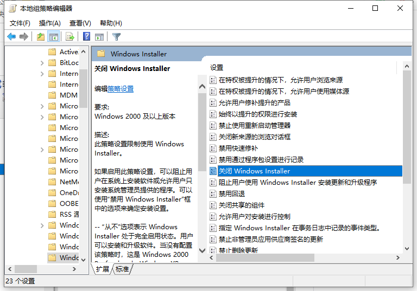417x291 pixels.
Task: Click the 设置 column header
Action: click(x=217, y=67)
